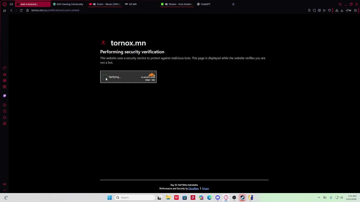Open the red 'M' square icon in the sidebar
This screenshot has width=360, height=202.
pyautogui.click(x=4, y=87)
